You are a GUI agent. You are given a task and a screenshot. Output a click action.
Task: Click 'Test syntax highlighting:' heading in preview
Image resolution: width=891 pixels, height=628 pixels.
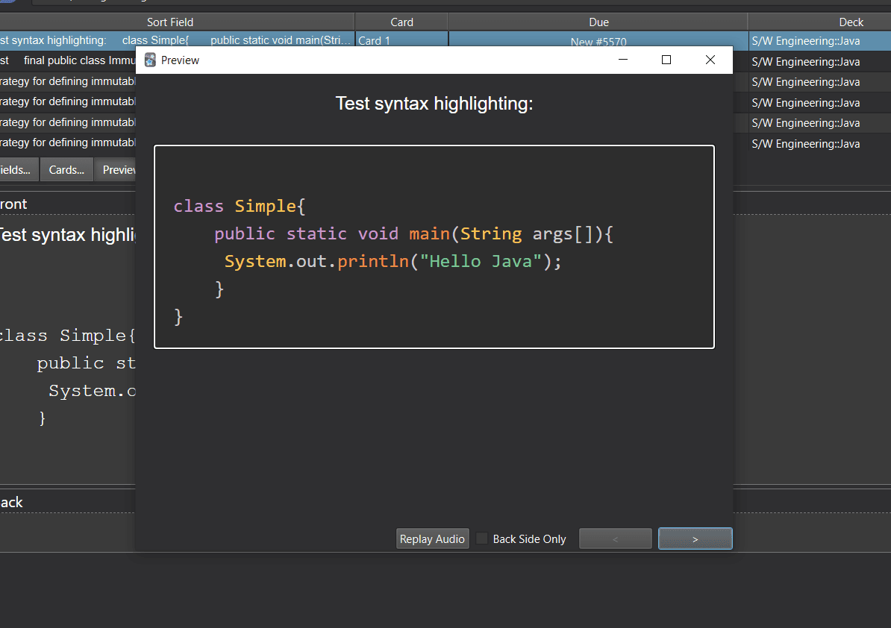(x=434, y=104)
